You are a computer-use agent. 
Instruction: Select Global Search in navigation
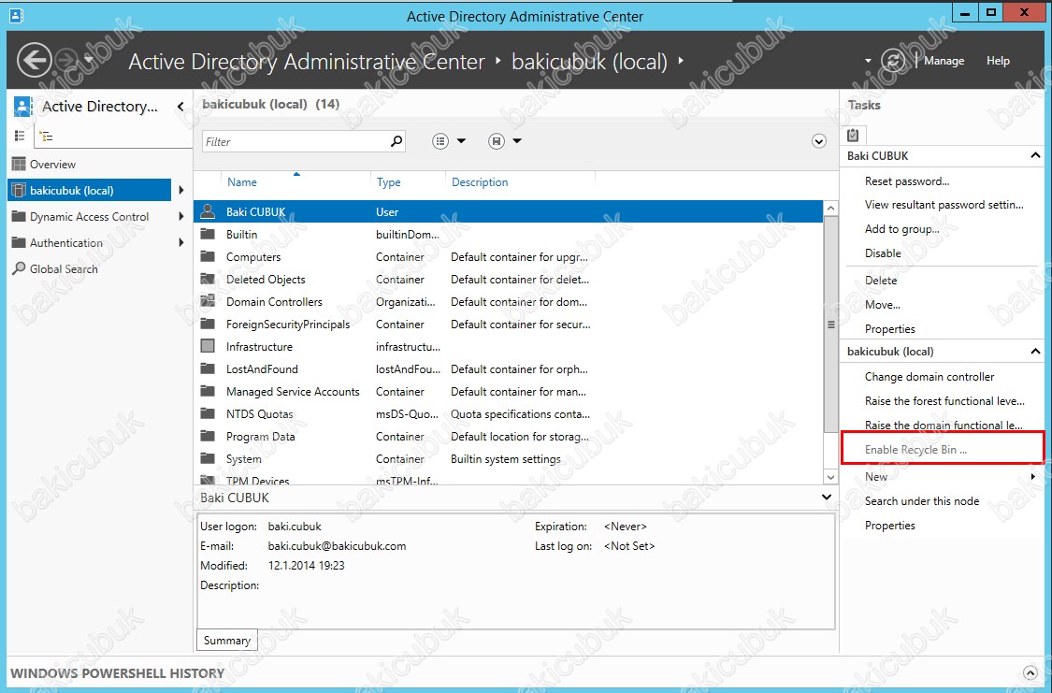tap(64, 269)
